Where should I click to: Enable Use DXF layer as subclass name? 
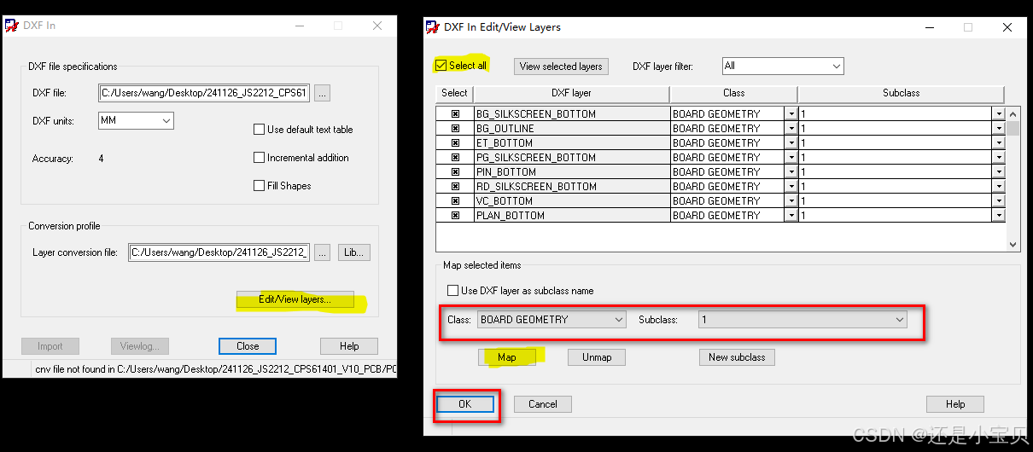point(453,291)
